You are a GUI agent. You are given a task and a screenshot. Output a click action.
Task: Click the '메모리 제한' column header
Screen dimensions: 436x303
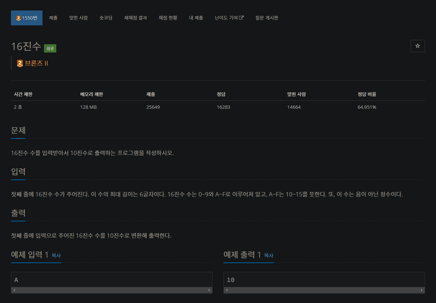92,94
